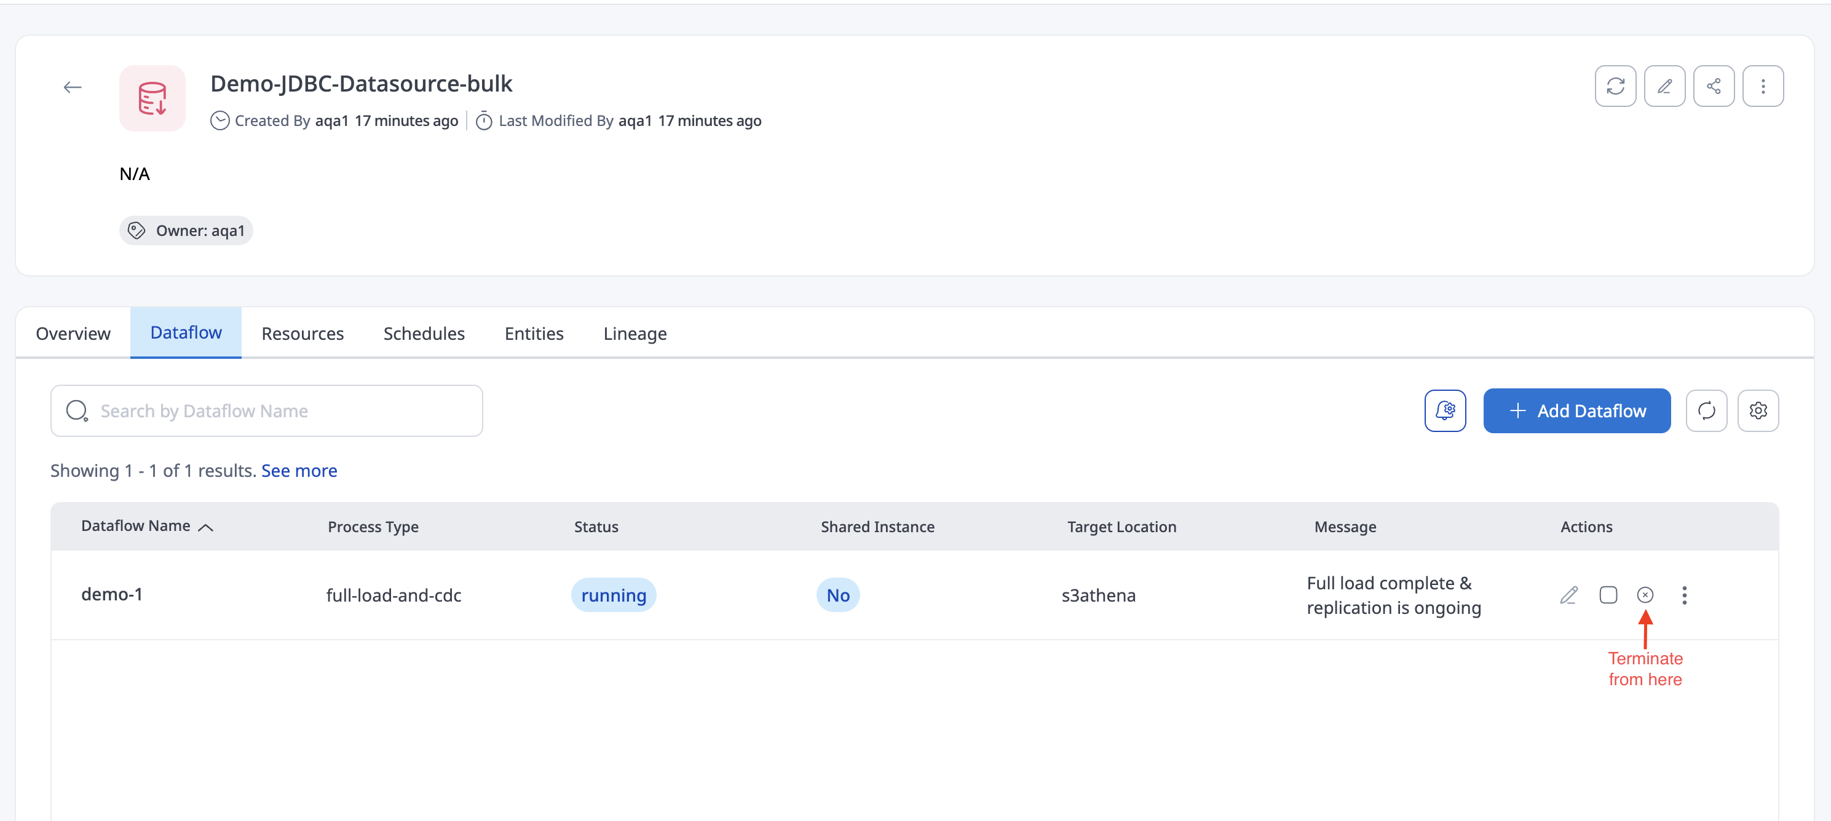Click the Full load complete message cell
This screenshot has width=1831, height=821.
(x=1393, y=595)
